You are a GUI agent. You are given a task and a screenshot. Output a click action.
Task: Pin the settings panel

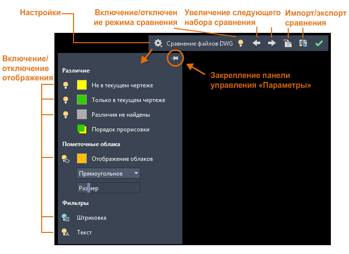(175, 58)
